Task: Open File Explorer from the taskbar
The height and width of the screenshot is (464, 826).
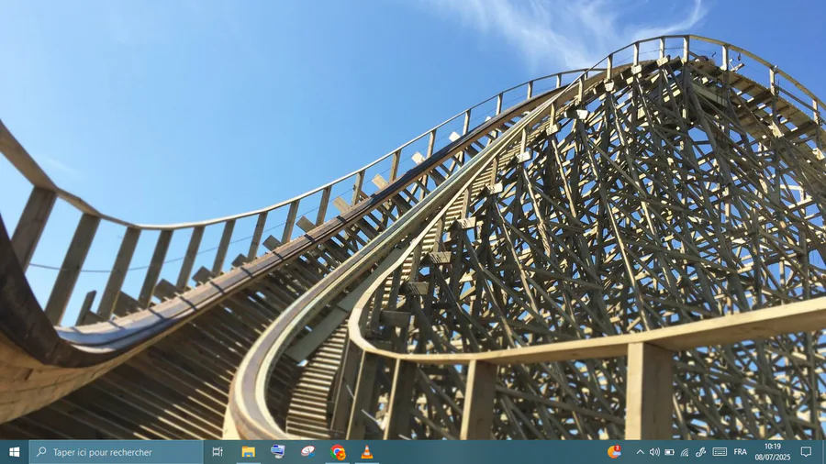Action: pos(248,452)
